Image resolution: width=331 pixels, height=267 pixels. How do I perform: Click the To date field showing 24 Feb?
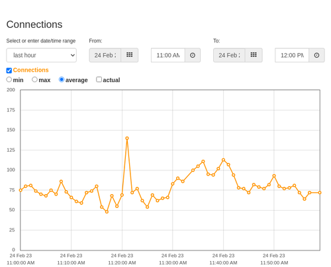229,55
